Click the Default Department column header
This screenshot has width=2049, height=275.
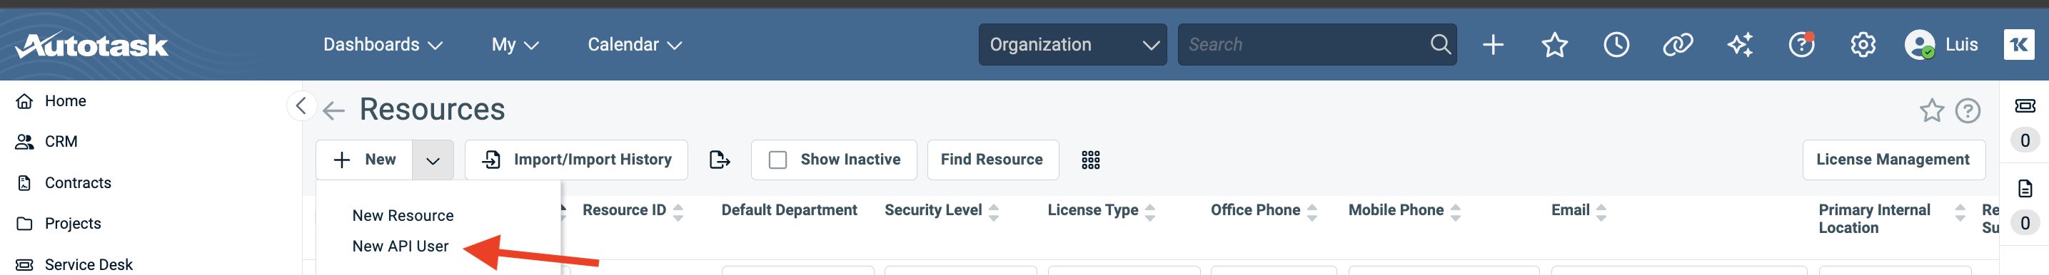pos(789,211)
